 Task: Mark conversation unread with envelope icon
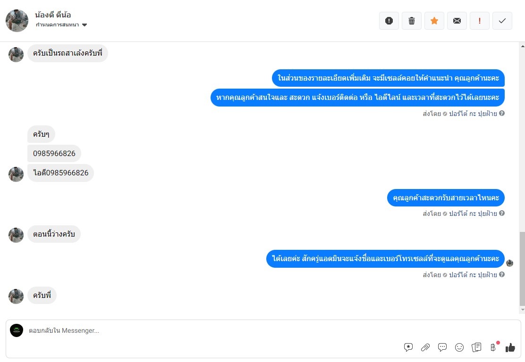[457, 21]
